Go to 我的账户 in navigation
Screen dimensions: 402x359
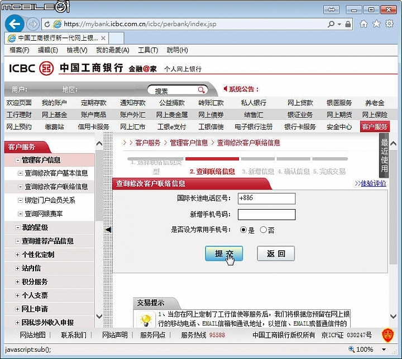[x=54, y=103]
